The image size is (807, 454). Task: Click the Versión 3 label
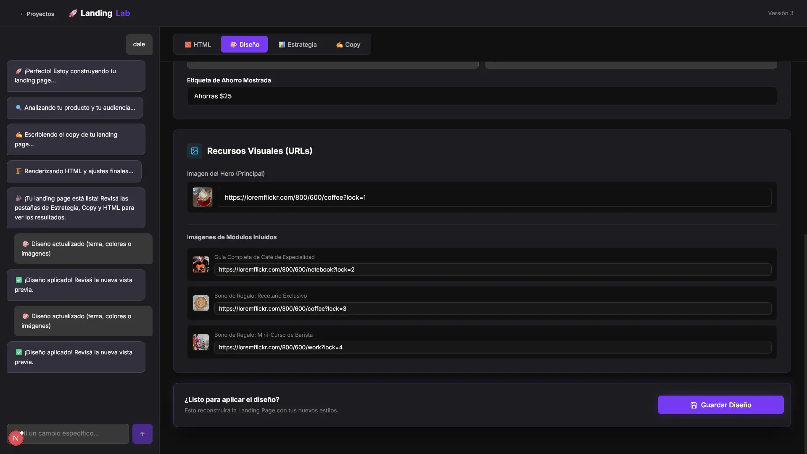(x=781, y=13)
